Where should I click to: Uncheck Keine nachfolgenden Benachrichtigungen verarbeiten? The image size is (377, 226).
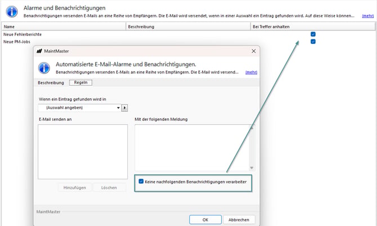[x=141, y=182]
